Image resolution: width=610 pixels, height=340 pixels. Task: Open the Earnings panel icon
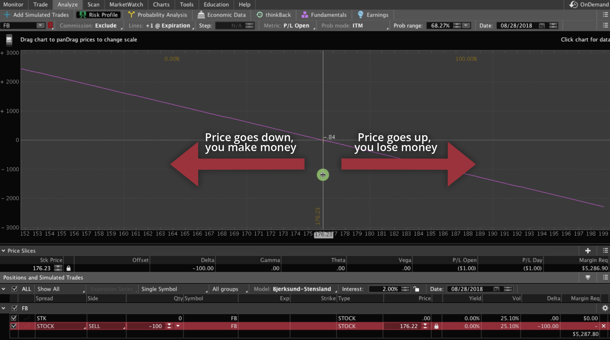tap(360, 15)
